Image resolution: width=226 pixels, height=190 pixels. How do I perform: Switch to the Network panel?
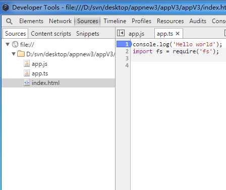[x=60, y=21]
